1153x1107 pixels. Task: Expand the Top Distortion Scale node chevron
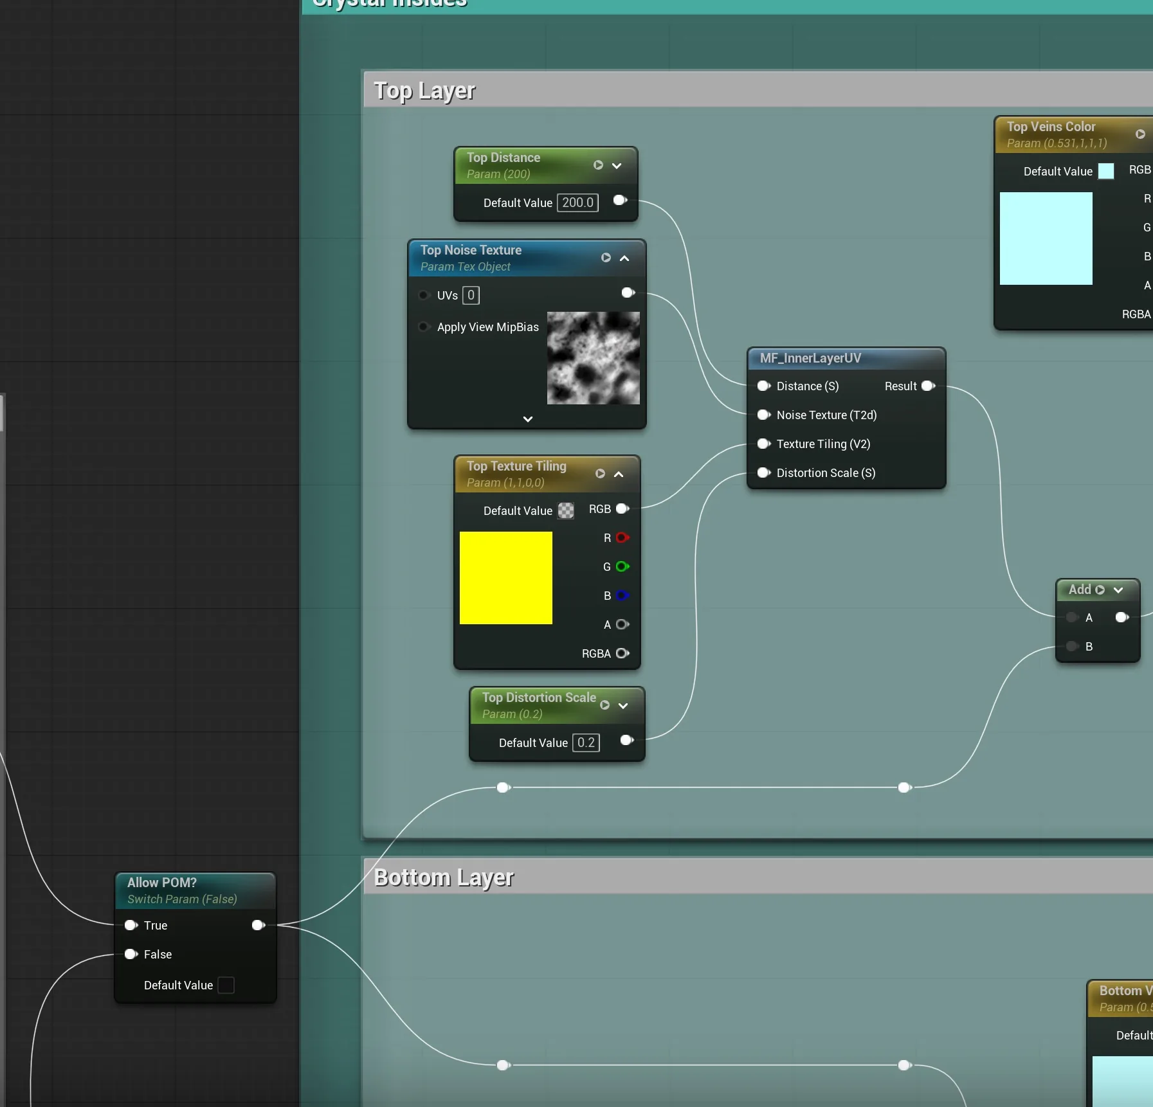click(623, 706)
